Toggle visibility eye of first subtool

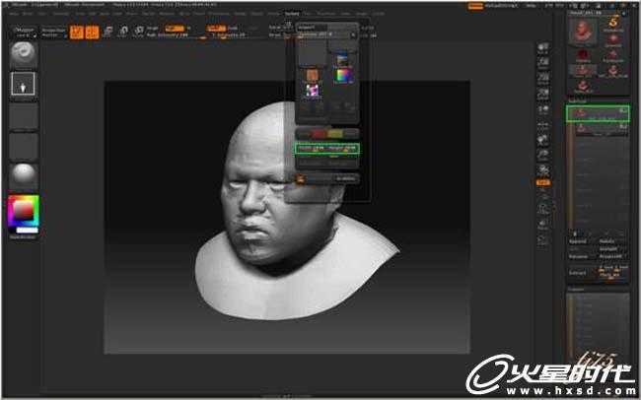[623, 110]
